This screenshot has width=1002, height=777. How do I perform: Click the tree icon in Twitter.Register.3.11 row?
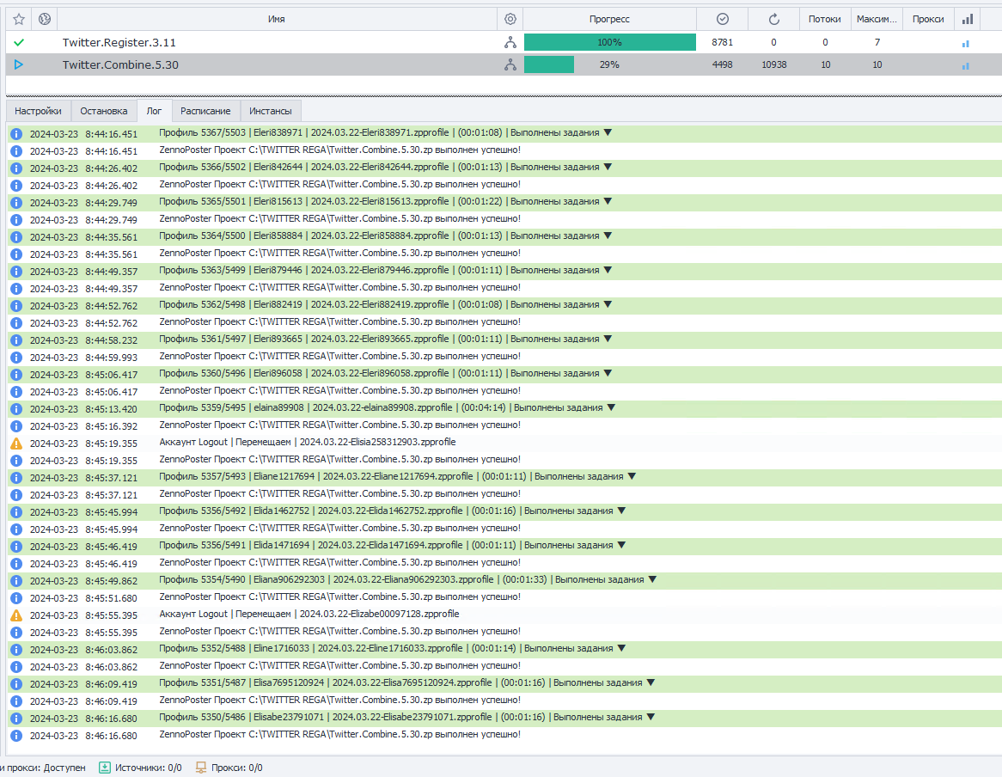pyautogui.click(x=510, y=42)
